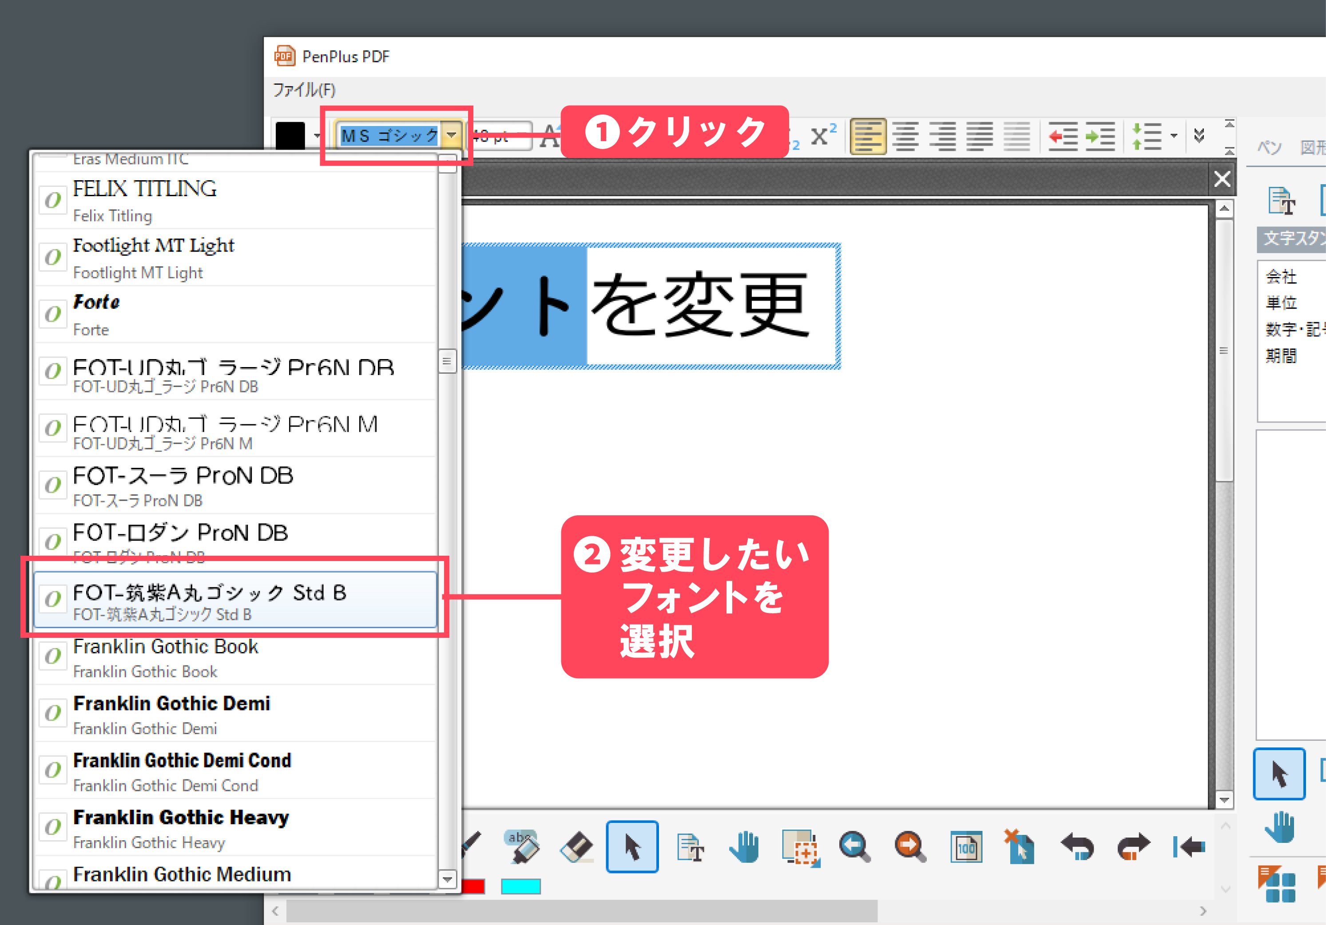Choose Footlight MT Light font
1326x925 pixels.
pyautogui.click(x=236, y=257)
